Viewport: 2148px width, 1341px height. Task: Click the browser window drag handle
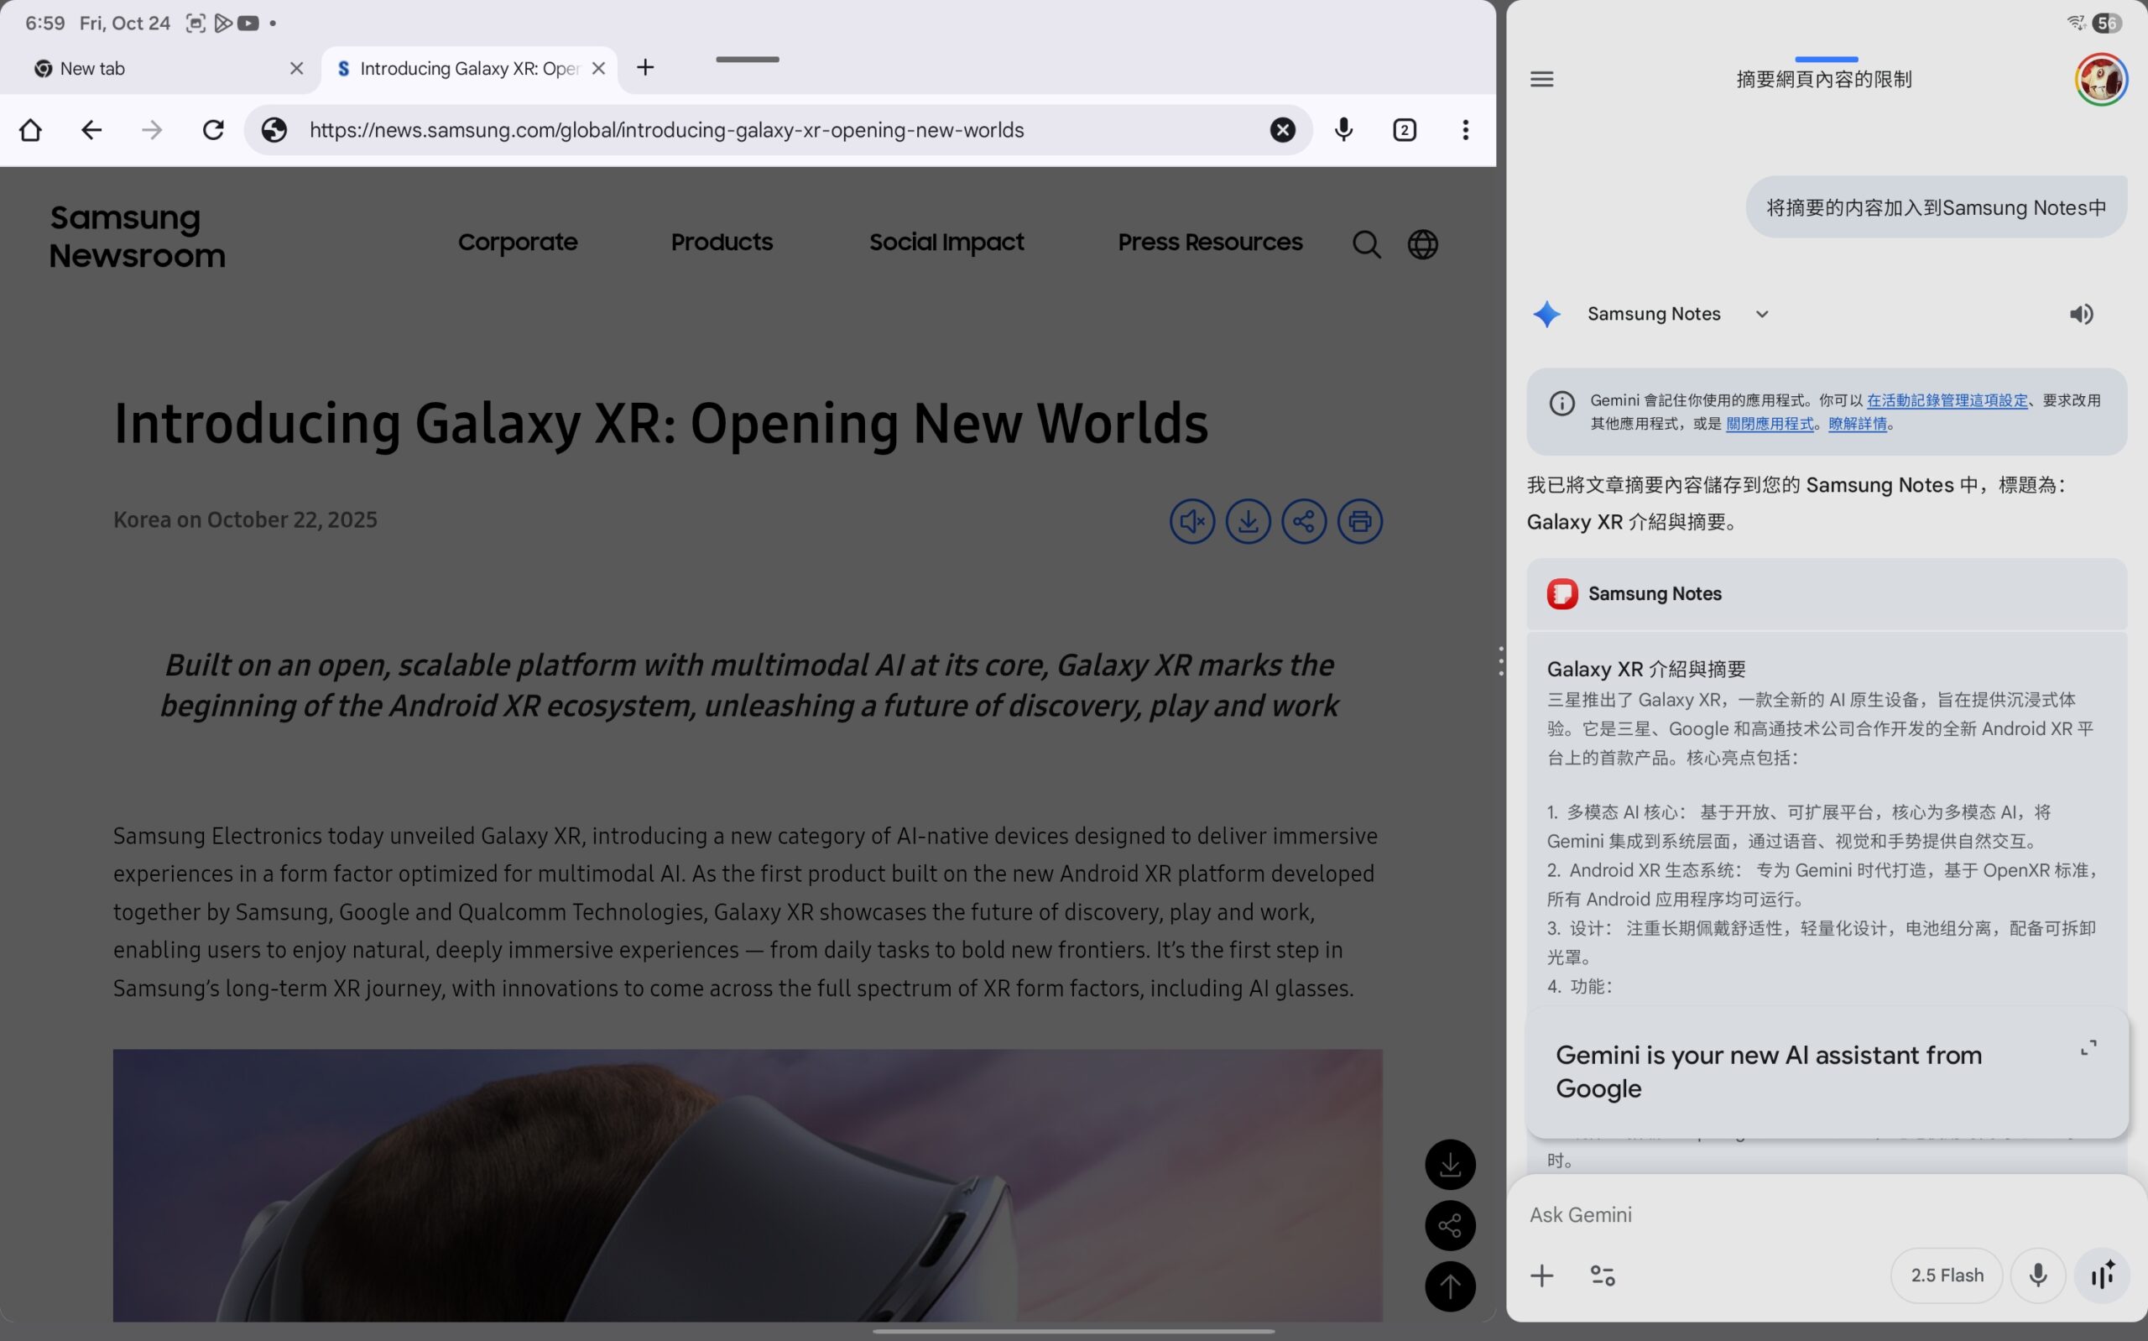pos(748,60)
